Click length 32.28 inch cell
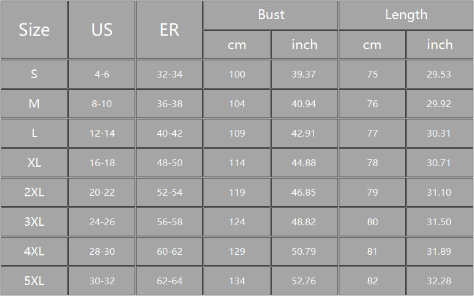Viewport: 474px width, 296px height. [439, 281]
